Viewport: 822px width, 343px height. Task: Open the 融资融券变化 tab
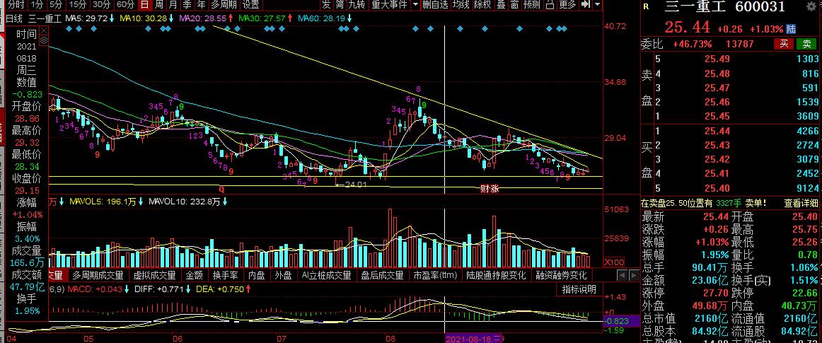tap(560, 275)
